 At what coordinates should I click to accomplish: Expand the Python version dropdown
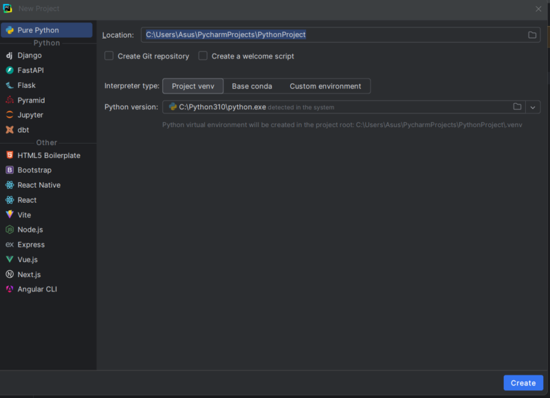[532, 107]
